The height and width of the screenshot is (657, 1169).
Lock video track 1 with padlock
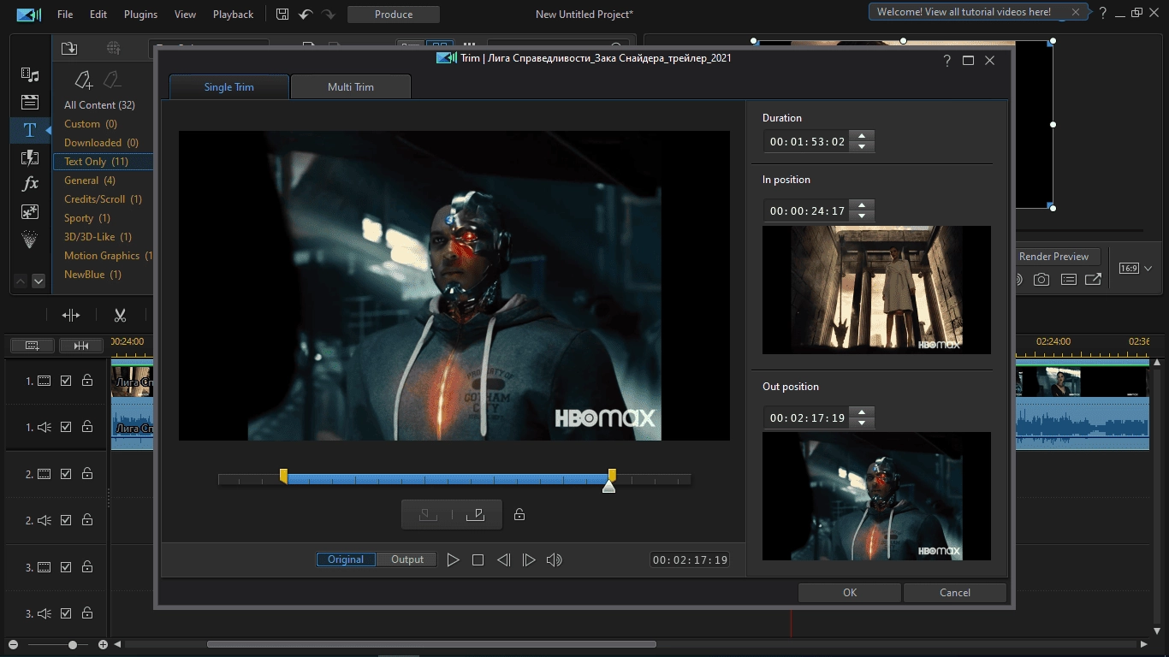tap(87, 382)
